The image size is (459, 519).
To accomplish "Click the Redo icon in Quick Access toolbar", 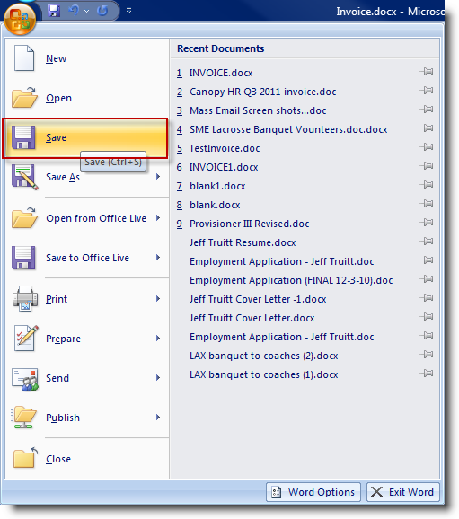I will tap(102, 11).
